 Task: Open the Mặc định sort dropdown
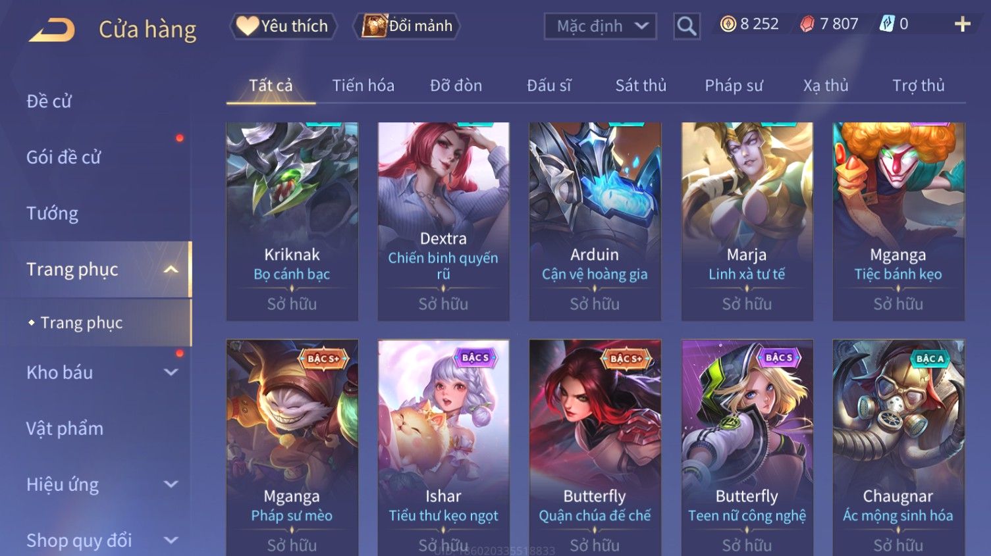(600, 26)
